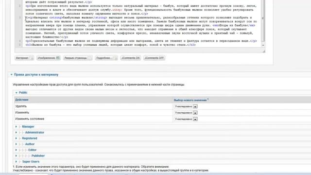Click the JComments ON button
Image resolution: width=311 pixels, height=175 pixels.
[x=131, y=58]
